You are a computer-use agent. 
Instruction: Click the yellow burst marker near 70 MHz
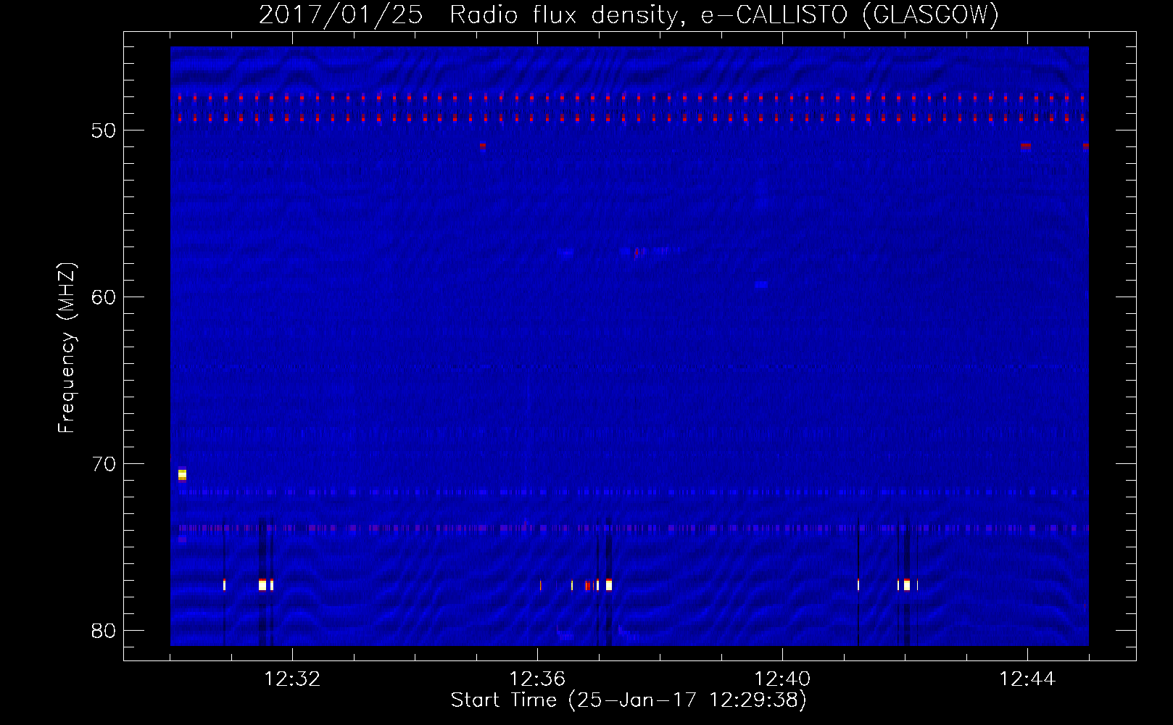[x=182, y=475]
